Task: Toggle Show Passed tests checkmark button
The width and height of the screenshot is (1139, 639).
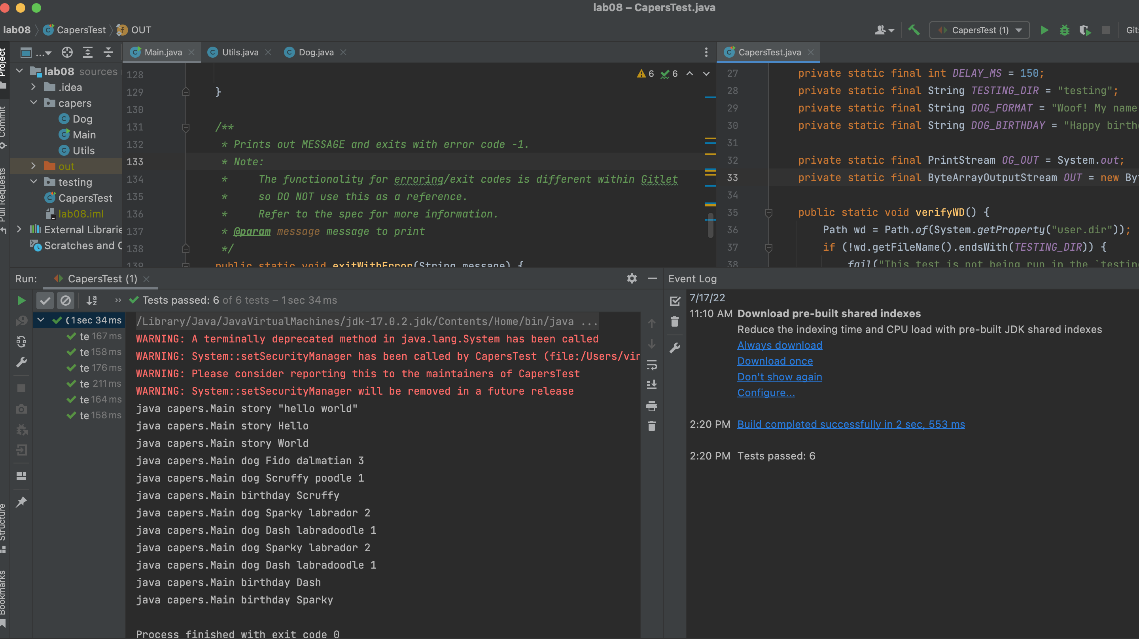Action: [x=45, y=301]
